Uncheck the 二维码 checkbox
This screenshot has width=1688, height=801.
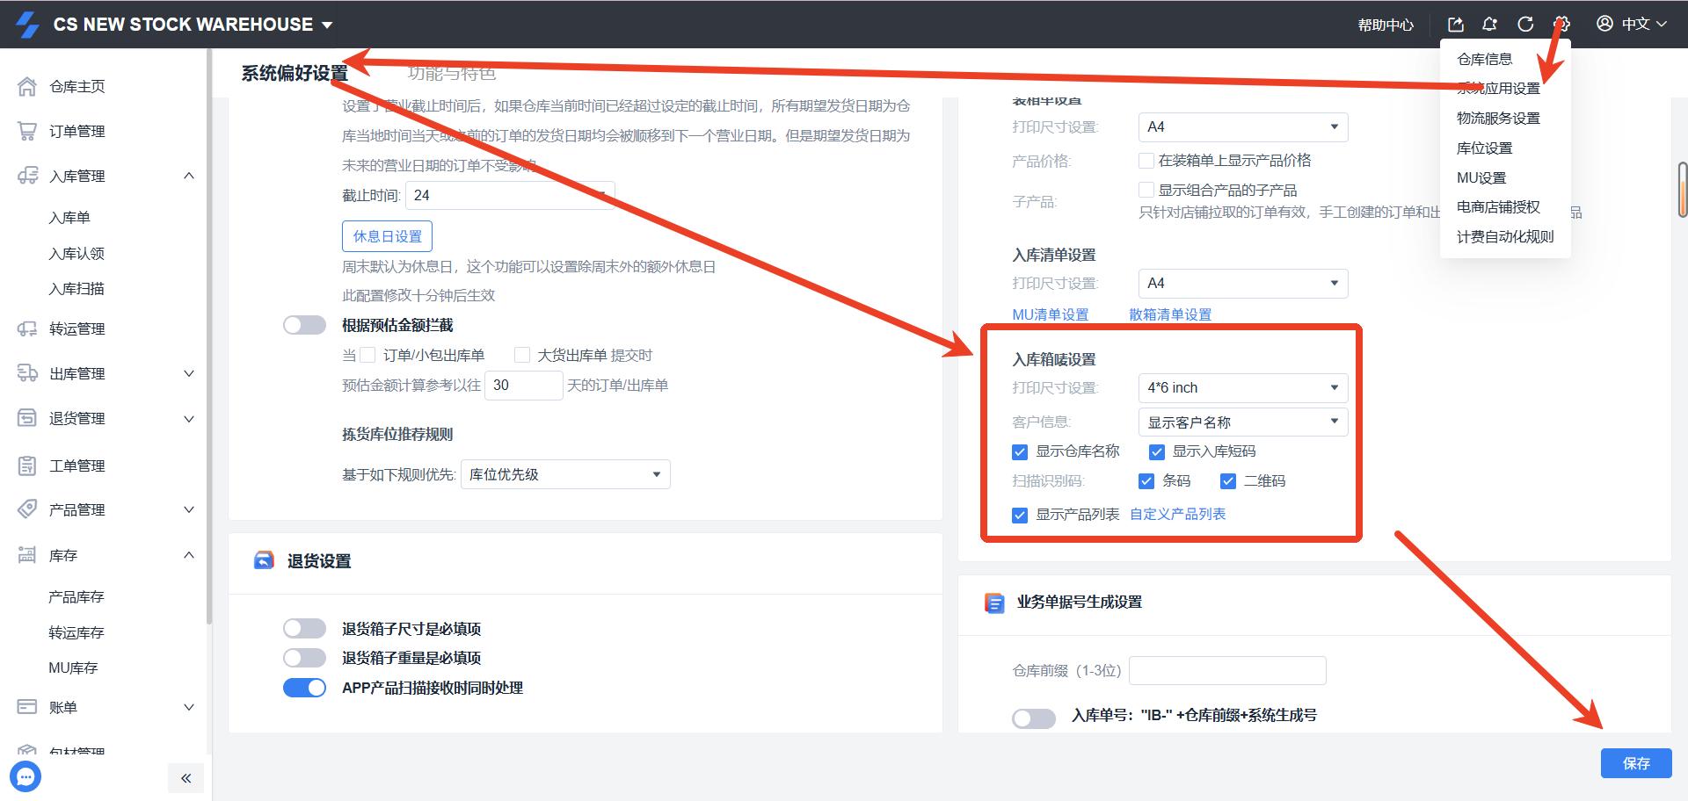pos(1228,481)
